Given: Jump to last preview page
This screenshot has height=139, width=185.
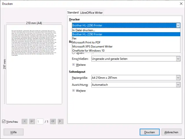Looking at the screenshot, I should pos(60,122).
